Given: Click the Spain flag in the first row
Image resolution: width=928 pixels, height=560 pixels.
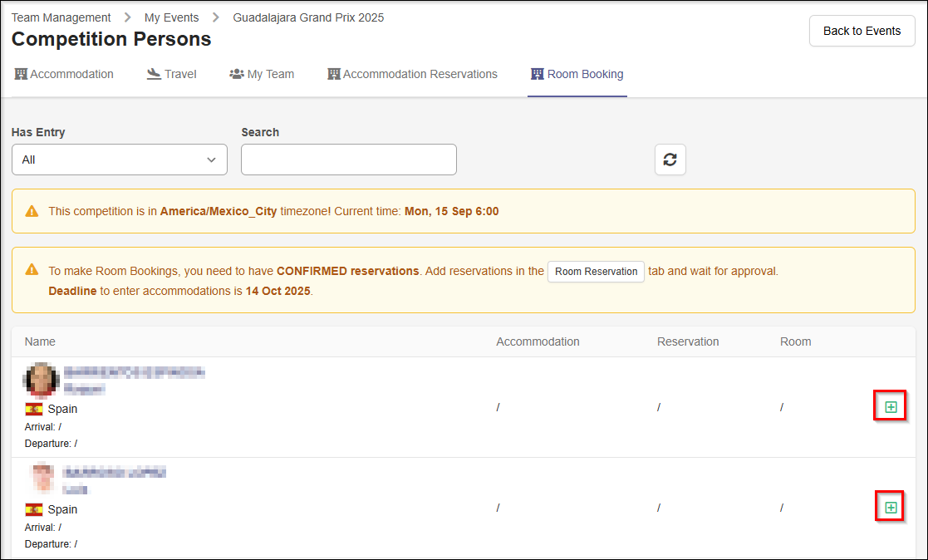Looking at the screenshot, I should pos(34,409).
